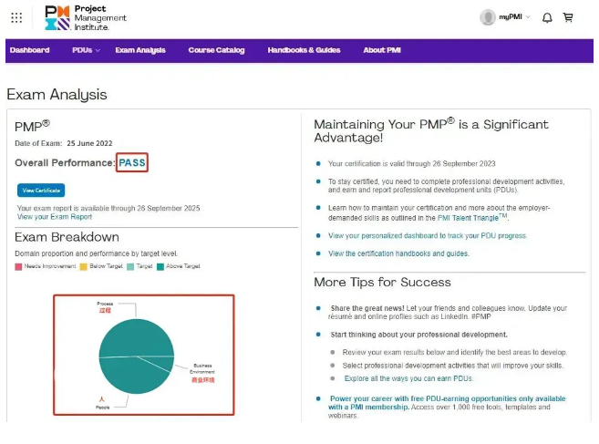This screenshot has width=599, height=444.
Task: Click the Project Management Institute logo
Action: [x=86, y=17]
